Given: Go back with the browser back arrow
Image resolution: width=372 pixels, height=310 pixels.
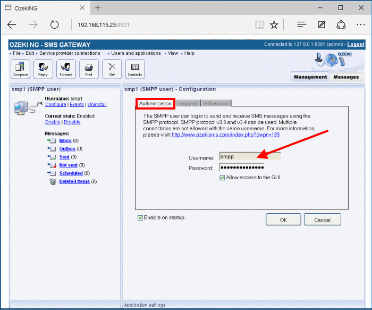Looking at the screenshot, I should [x=12, y=24].
